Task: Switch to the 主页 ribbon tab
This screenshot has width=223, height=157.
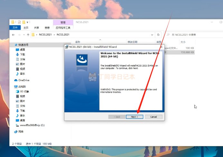Action: tap(26, 28)
